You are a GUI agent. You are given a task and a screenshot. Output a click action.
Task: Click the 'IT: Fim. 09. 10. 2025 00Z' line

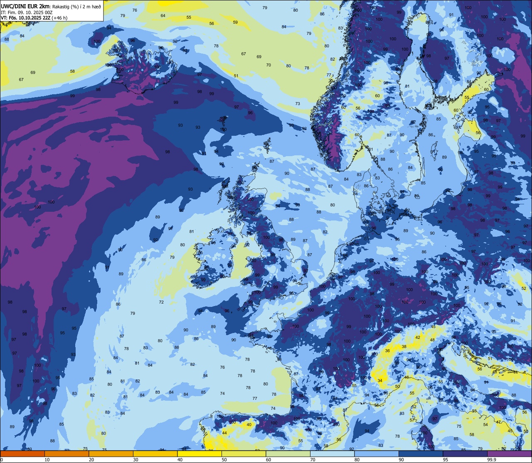tap(27, 12)
